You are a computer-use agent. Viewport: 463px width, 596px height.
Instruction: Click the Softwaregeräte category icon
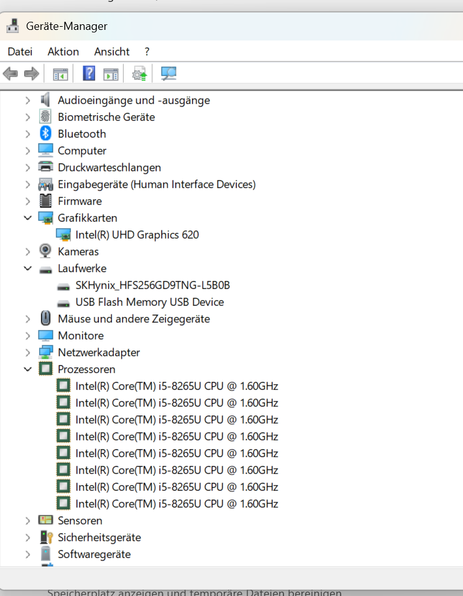click(x=45, y=554)
